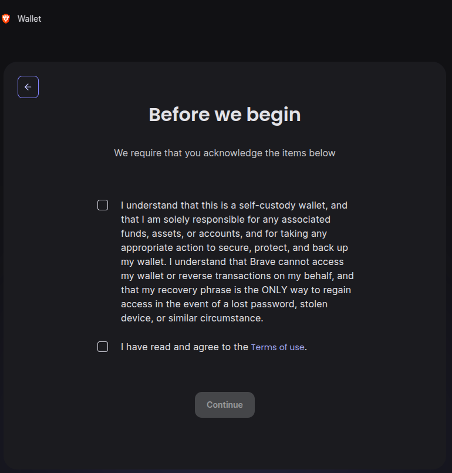Click the Wallet title text

[29, 19]
